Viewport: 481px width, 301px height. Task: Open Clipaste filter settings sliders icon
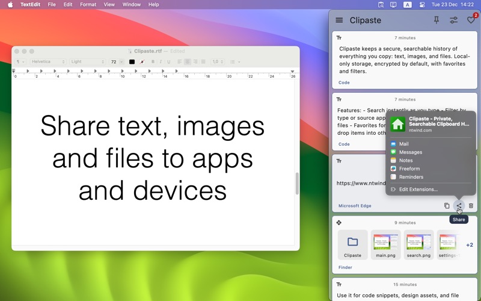click(453, 20)
